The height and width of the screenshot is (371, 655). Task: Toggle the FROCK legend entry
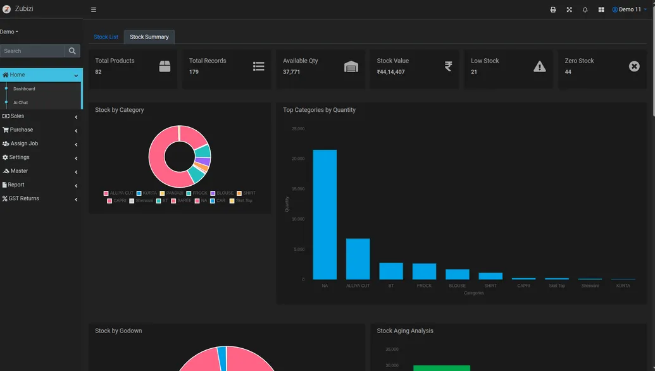[200, 193]
